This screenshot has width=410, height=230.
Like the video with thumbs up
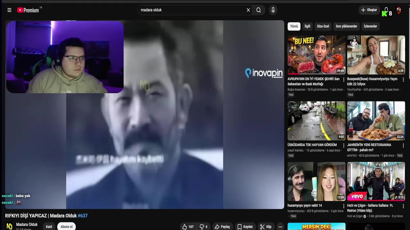point(188,226)
